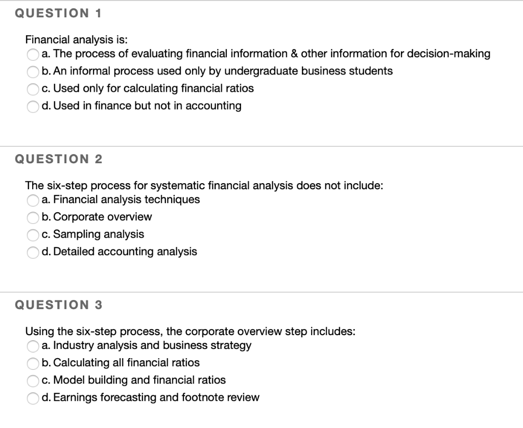523x428 pixels.
Task: Click the six-step process prompt in Question 2
Action: tap(204, 186)
